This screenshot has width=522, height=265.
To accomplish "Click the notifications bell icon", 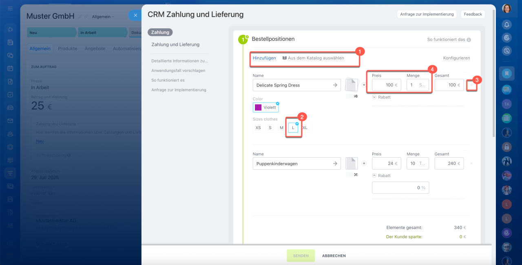I will 507,24.
